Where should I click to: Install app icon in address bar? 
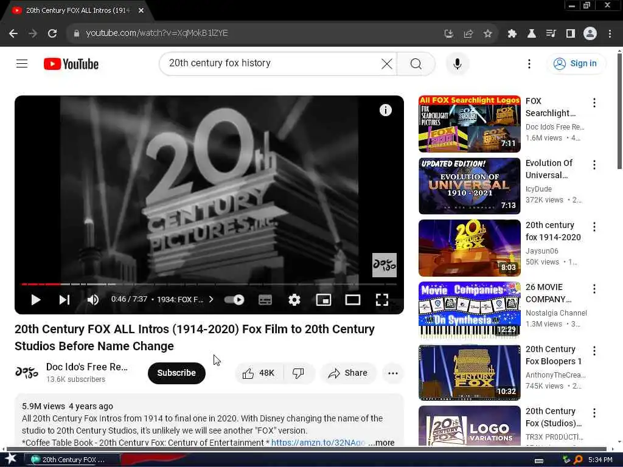point(448,34)
